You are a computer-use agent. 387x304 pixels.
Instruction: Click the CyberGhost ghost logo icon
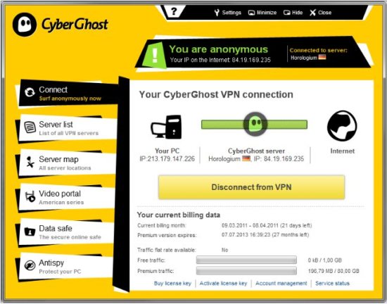pos(25,25)
